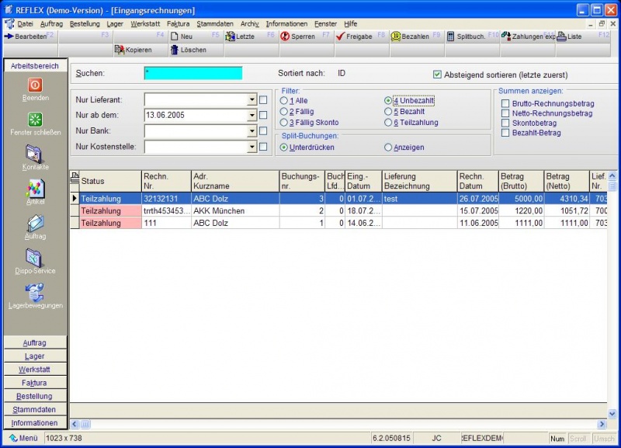The image size is (621, 448).
Task: Click the Neu document icon
Action: coord(174,36)
